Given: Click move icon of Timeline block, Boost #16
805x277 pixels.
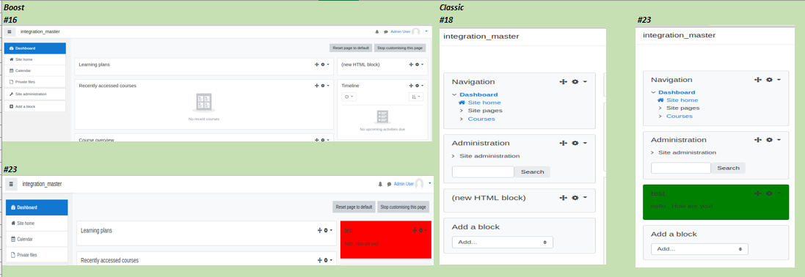Looking at the screenshot, I should (411, 86).
